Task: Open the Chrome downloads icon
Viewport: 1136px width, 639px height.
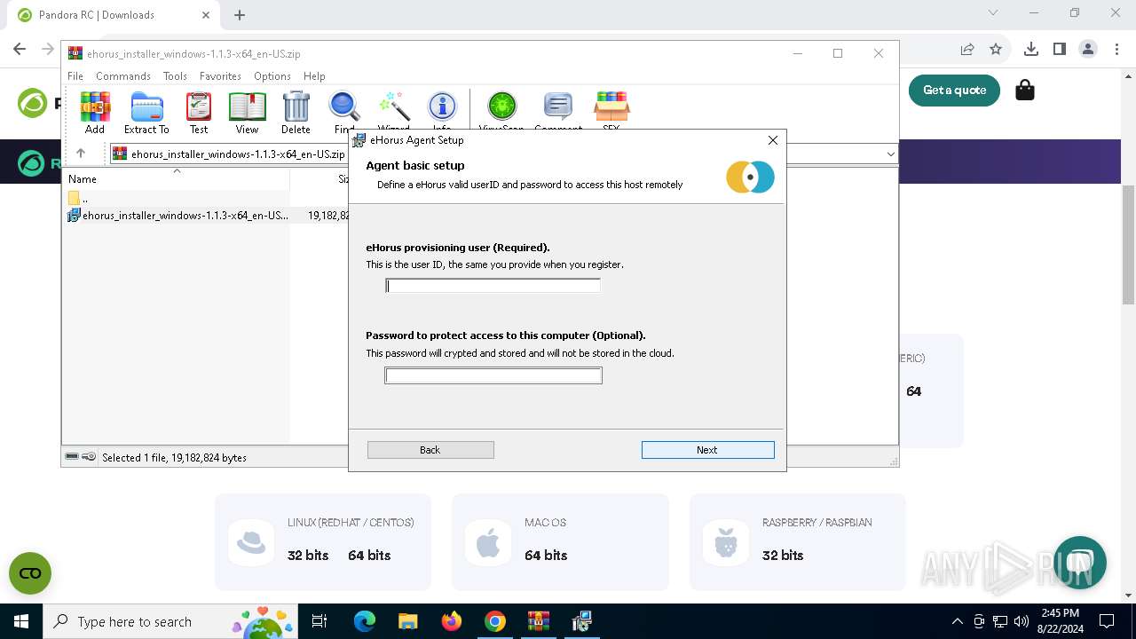Action: (x=1030, y=49)
